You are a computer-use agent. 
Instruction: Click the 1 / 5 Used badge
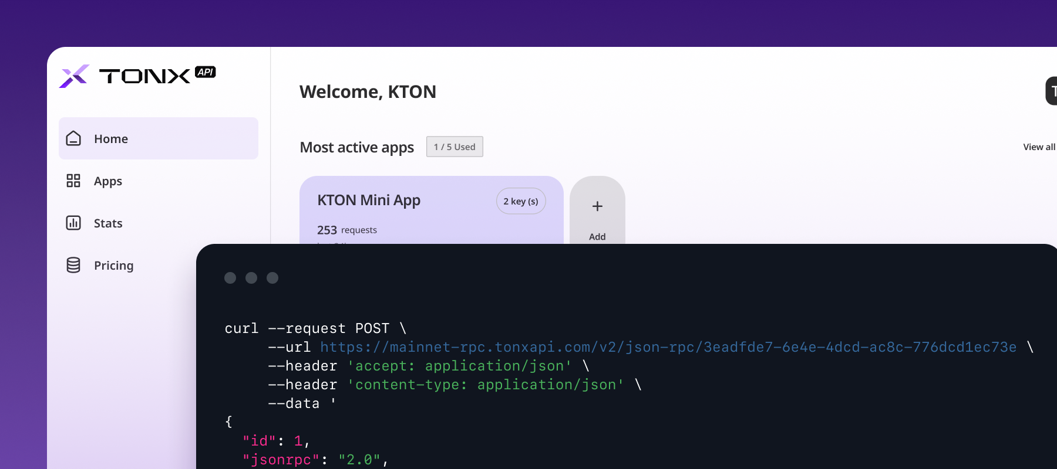[x=455, y=147]
